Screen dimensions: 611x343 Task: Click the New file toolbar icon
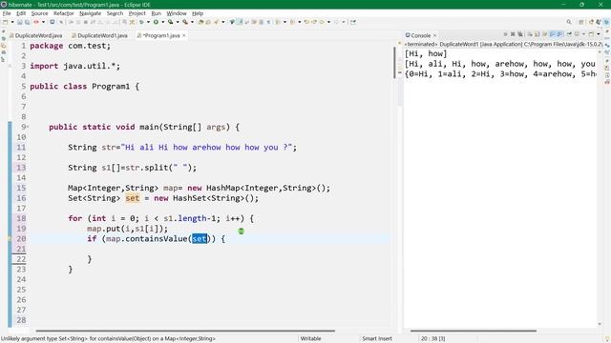5,22
